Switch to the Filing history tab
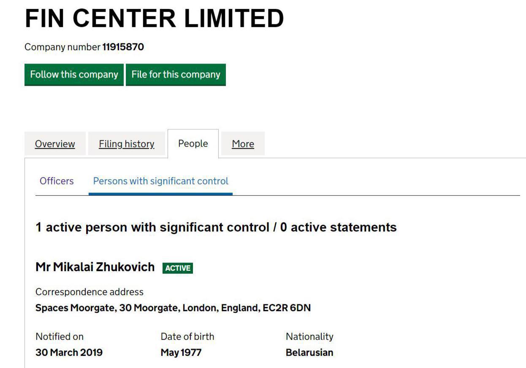Viewport: 526px width, 368px height. (126, 144)
